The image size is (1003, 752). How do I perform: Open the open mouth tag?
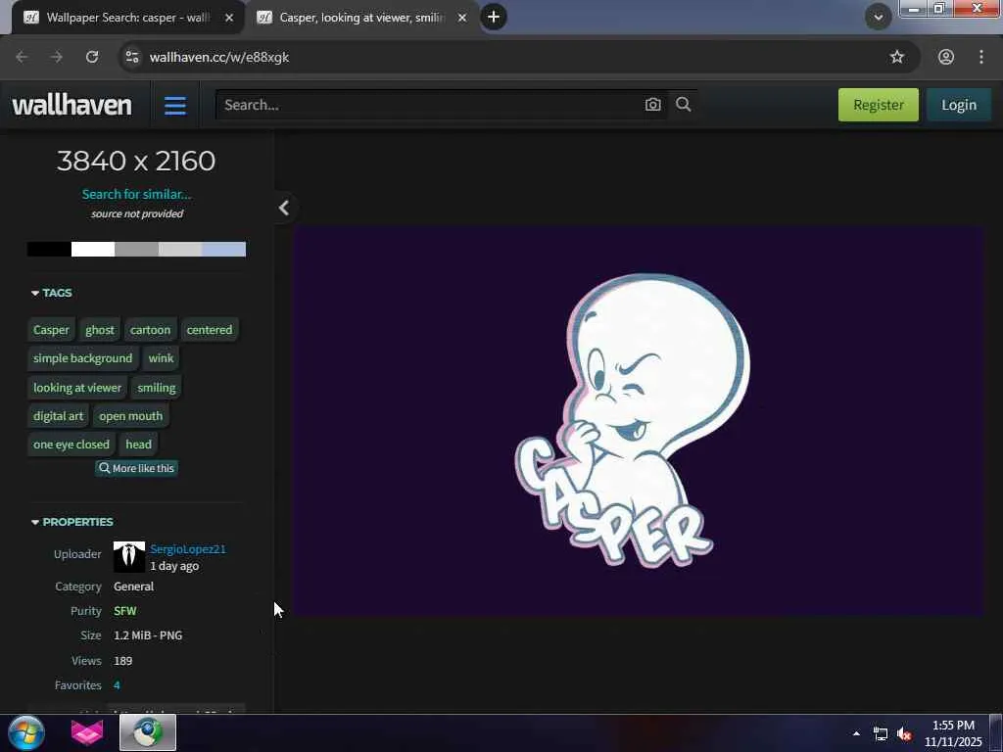coord(130,415)
